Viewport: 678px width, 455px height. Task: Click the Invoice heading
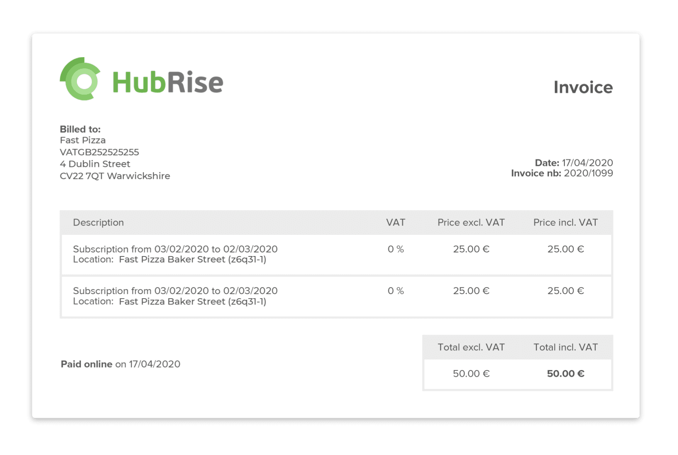point(583,87)
